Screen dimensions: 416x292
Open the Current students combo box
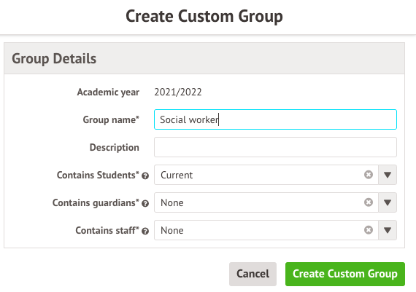click(266, 175)
